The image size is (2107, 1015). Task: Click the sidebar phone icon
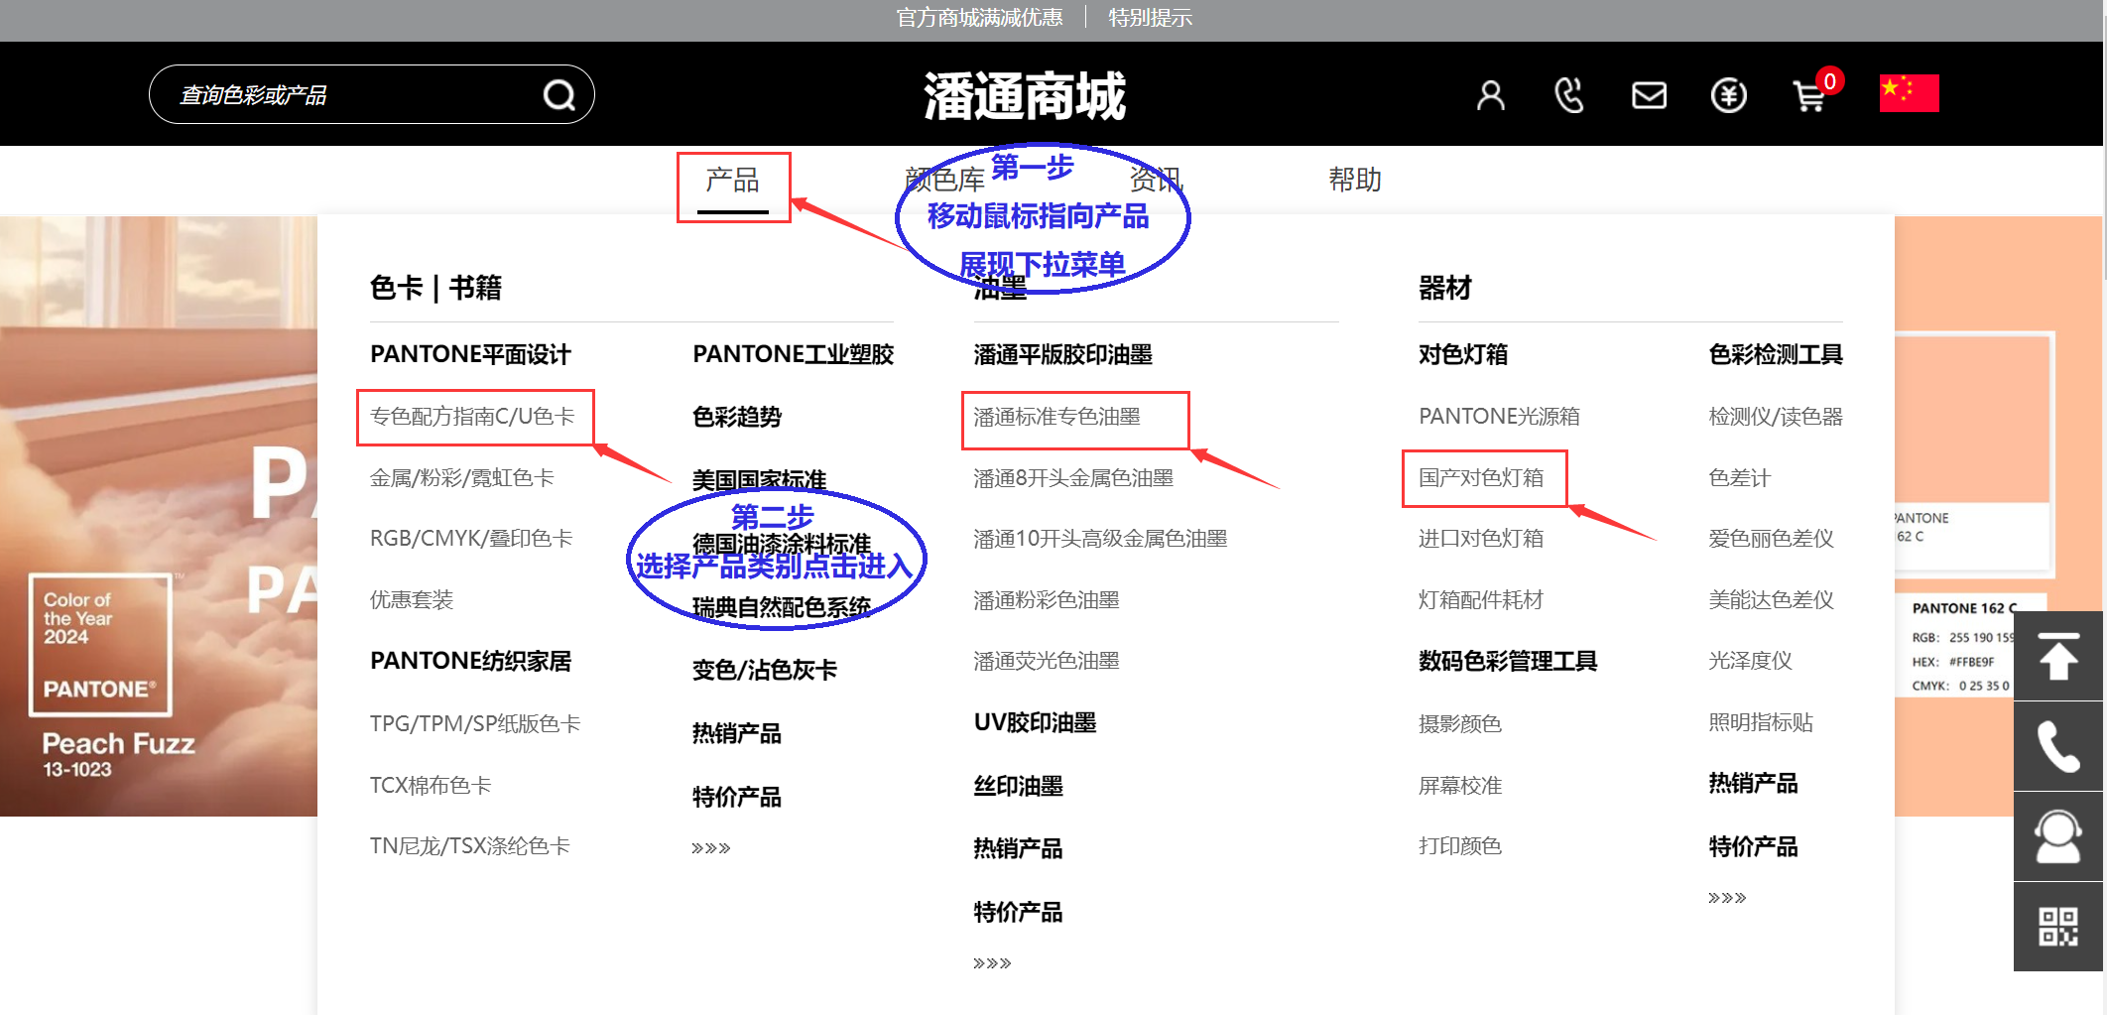pyautogui.click(x=2059, y=746)
